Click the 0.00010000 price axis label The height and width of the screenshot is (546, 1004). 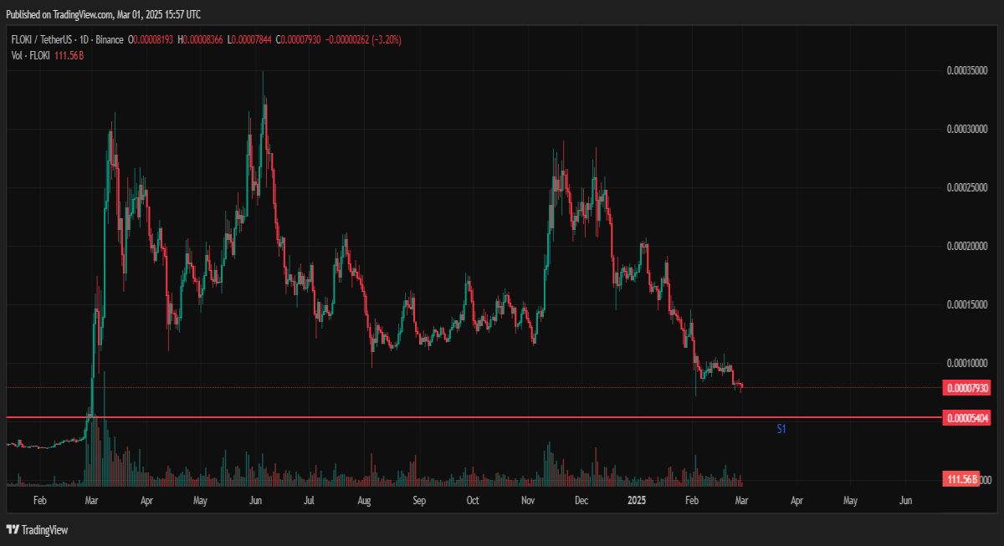point(967,363)
